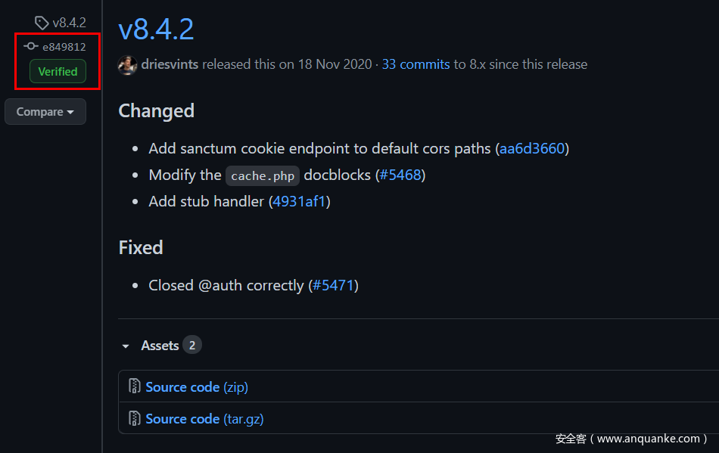Click the v8.4.2 tag label in sidebar

(x=69, y=23)
